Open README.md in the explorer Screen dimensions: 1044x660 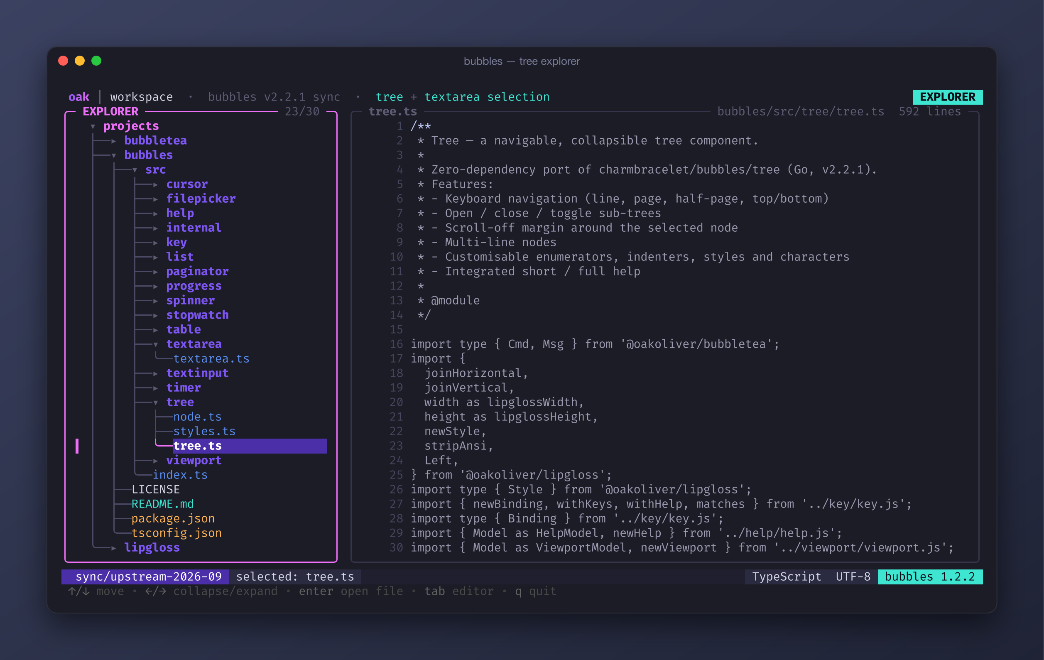[x=163, y=504]
